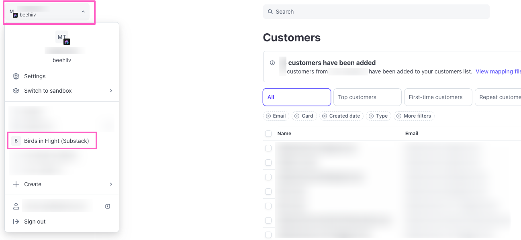Click the user profile person icon

tap(16, 206)
